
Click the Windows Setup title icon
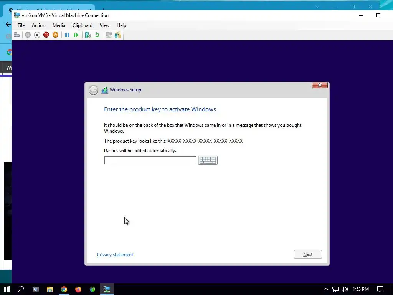coord(105,90)
